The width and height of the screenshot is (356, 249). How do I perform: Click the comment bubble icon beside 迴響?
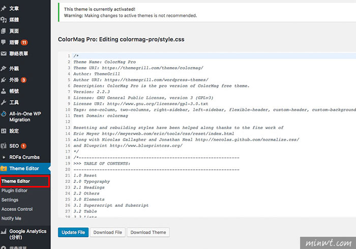point(4,42)
